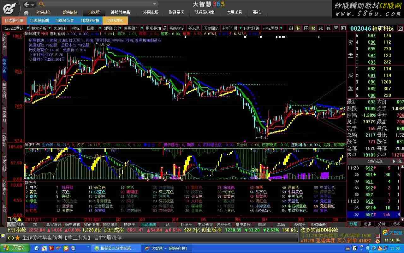Toggle the 标 mark tool button
The height and width of the screenshot is (253, 404).
pos(298,28)
